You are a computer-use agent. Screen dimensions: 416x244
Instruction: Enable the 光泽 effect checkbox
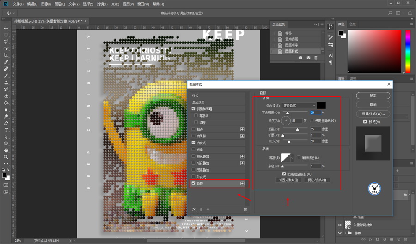pyautogui.click(x=193, y=149)
